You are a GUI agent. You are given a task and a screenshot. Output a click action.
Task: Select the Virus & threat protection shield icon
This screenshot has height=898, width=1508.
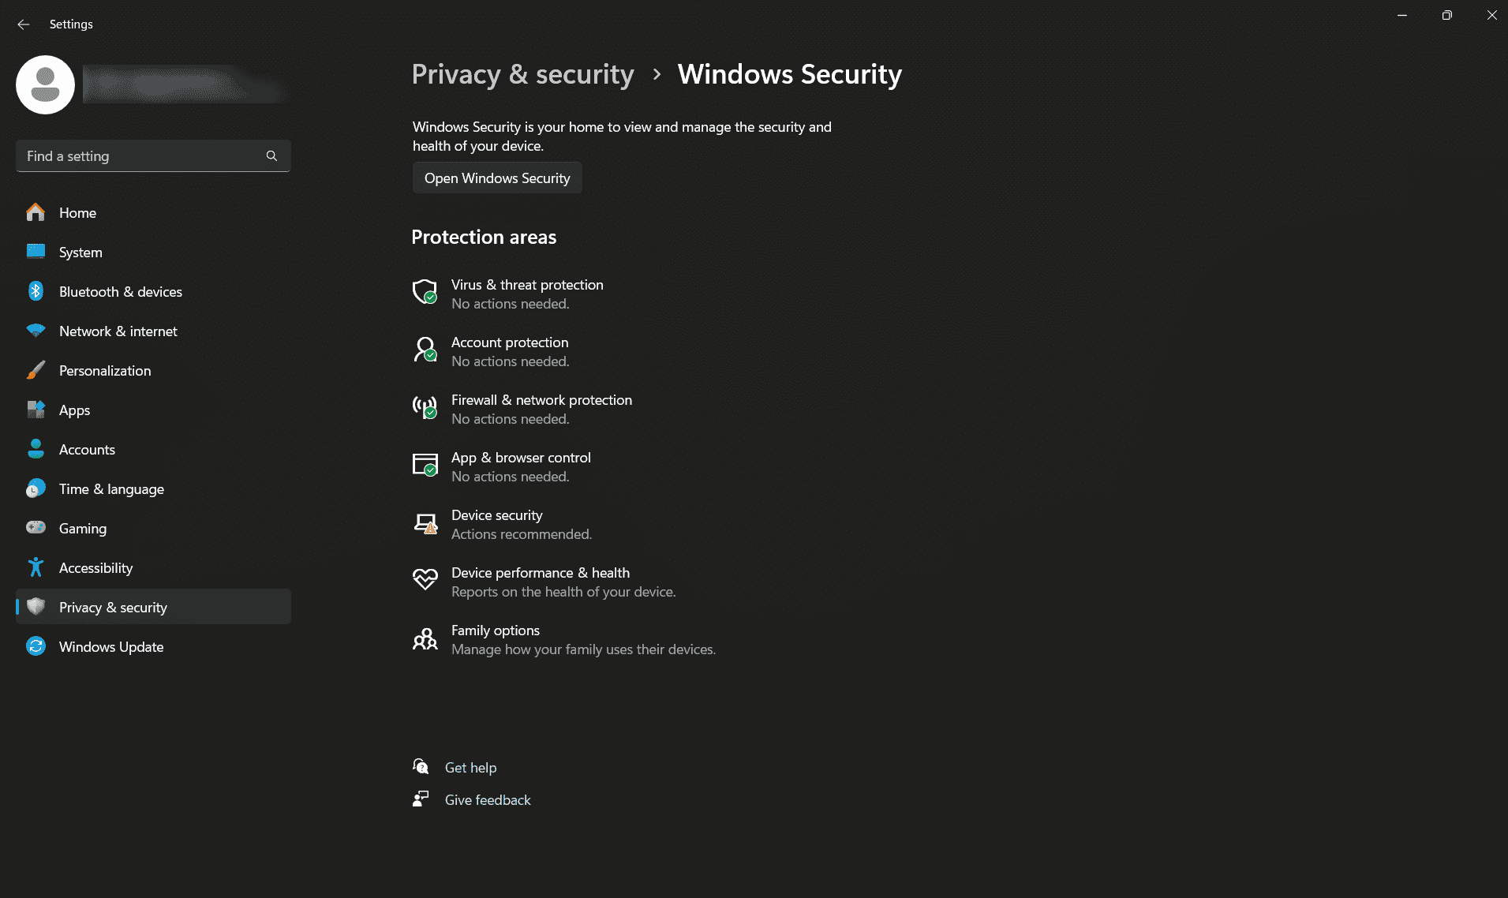(x=425, y=292)
